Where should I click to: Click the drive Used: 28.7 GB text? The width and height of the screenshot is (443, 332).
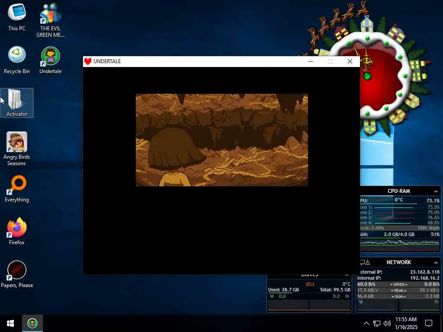[x=283, y=290]
